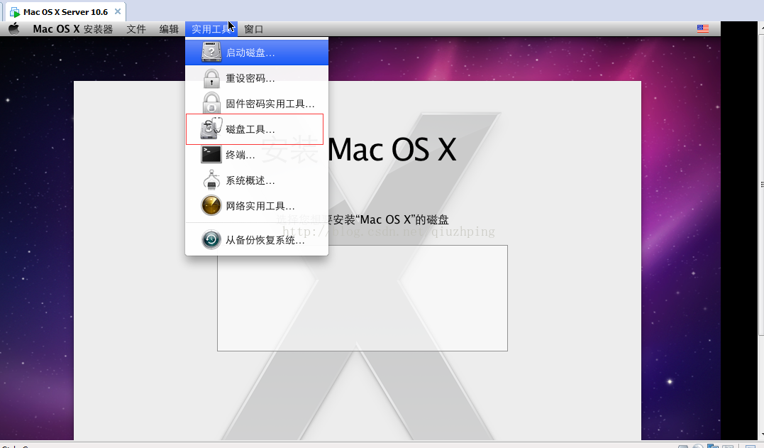The height and width of the screenshot is (448, 764).
Task: Choose 重设密码… menu entry
Action: [x=257, y=78]
